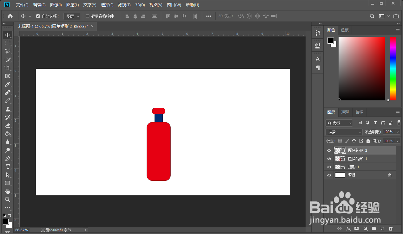Open the blend mode dropdown showing 正常
Screen dimensions: 403x234
pyautogui.click(x=344, y=132)
